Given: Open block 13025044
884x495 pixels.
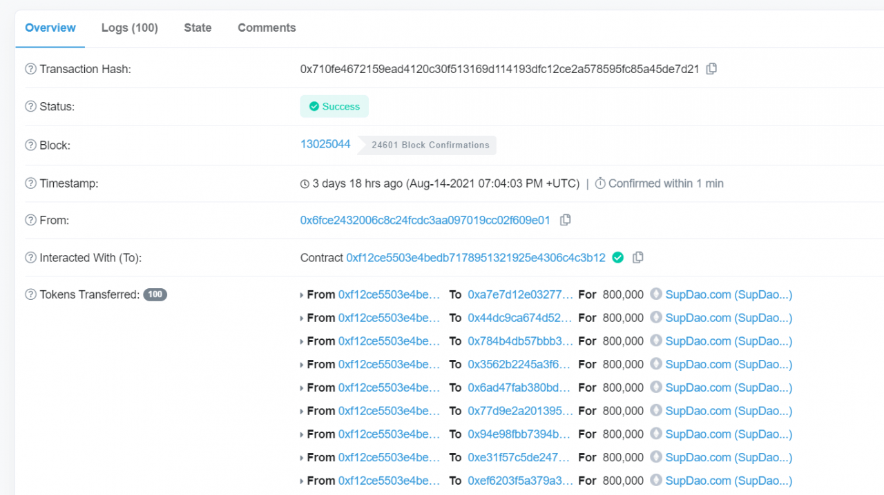Looking at the screenshot, I should click(325, 143).
